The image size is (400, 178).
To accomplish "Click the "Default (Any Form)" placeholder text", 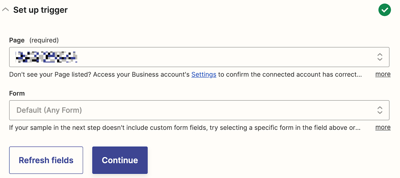I will point(49,110).
